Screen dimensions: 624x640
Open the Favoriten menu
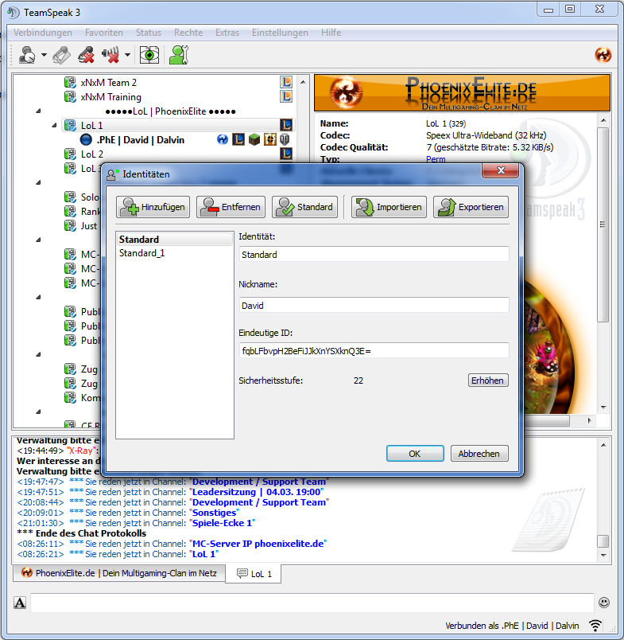(104, 33)
